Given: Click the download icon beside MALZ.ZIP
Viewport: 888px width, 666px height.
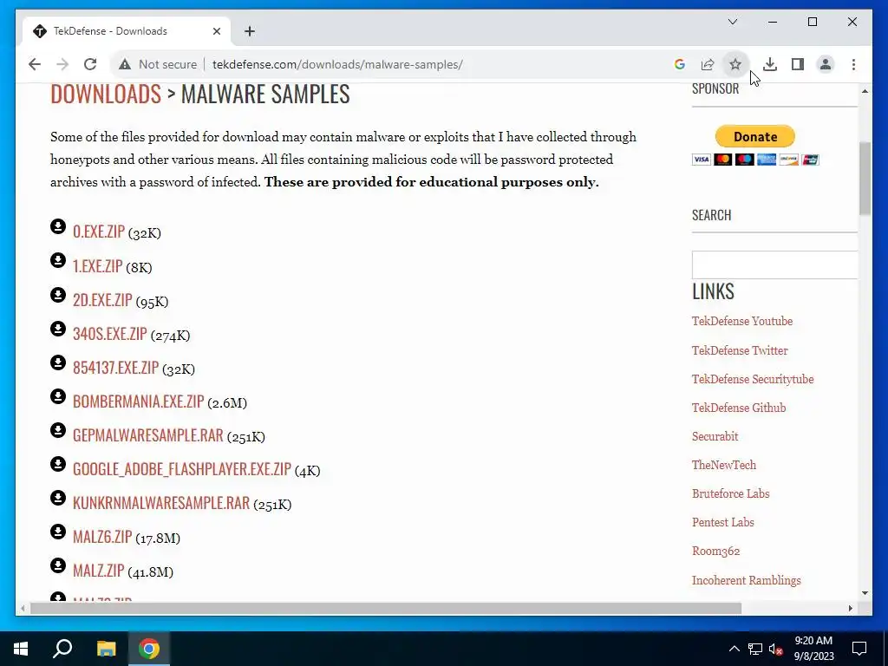Looking at the screenshot, I should click(x=58, y=565).
